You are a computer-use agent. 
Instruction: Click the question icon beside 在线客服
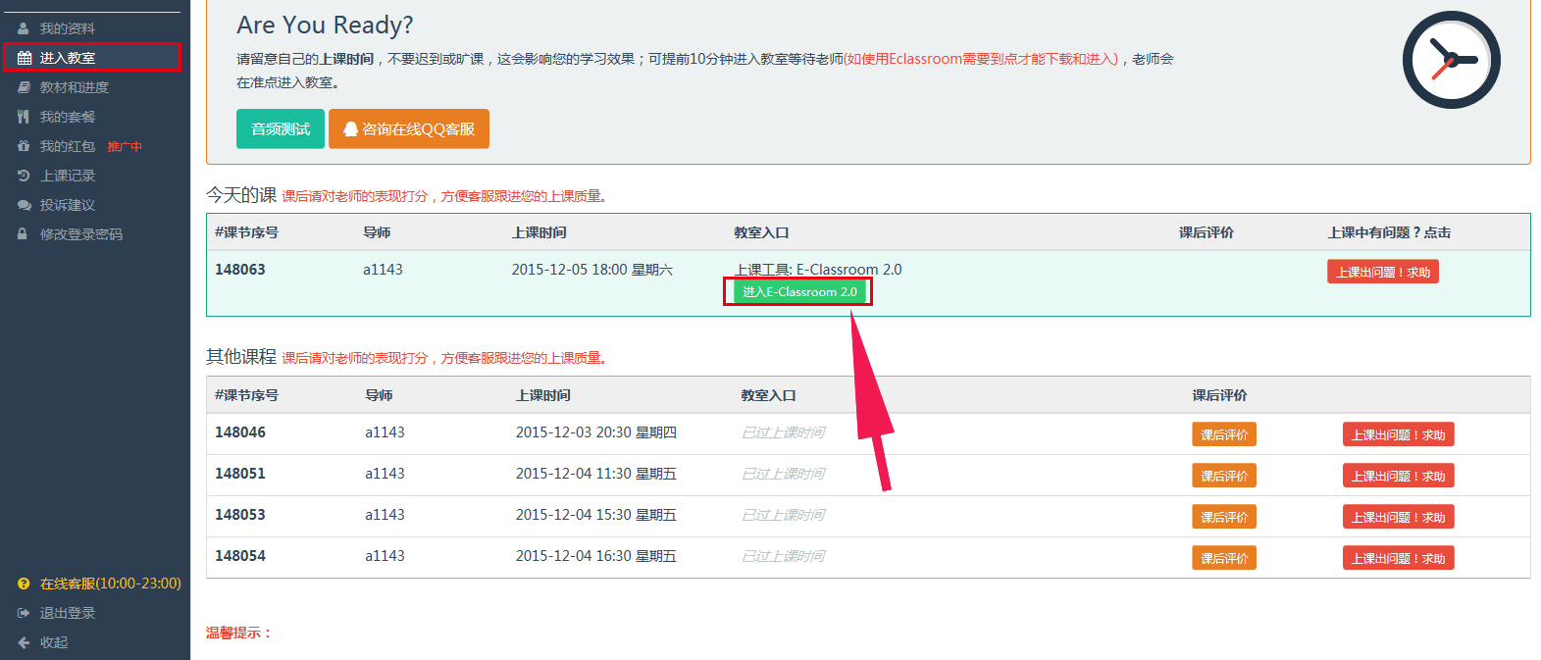(24, 584)
